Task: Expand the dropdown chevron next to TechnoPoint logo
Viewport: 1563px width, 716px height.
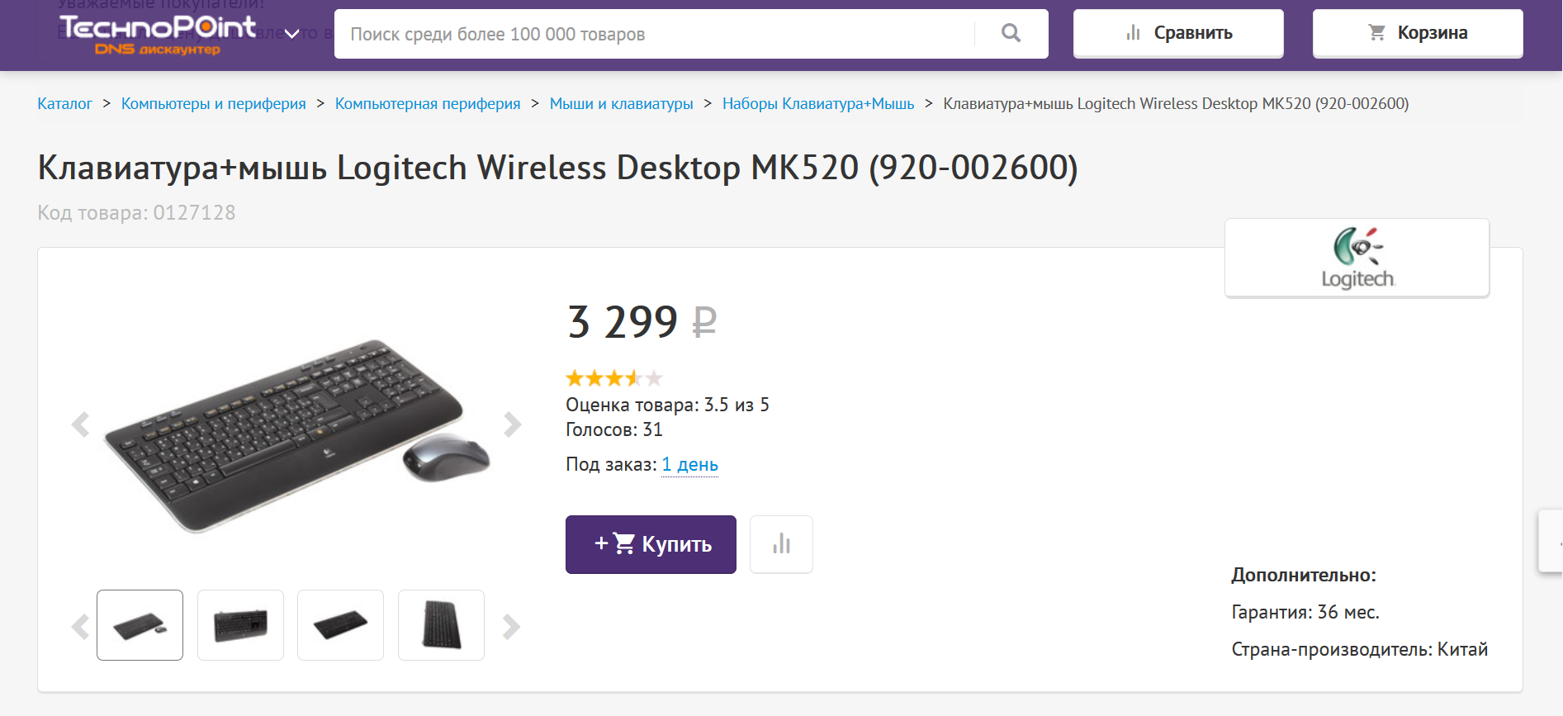Action: coord(292,34)
